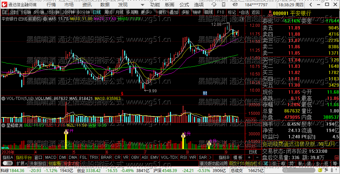
Task: Open the 模板 template menu
Action: click(x=238, y=157)
